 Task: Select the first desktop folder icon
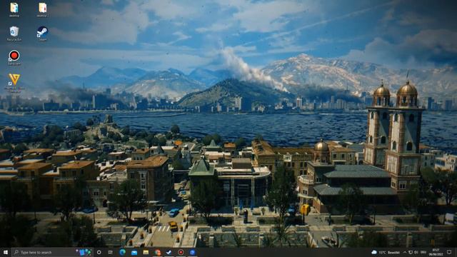tap(14, 9)
